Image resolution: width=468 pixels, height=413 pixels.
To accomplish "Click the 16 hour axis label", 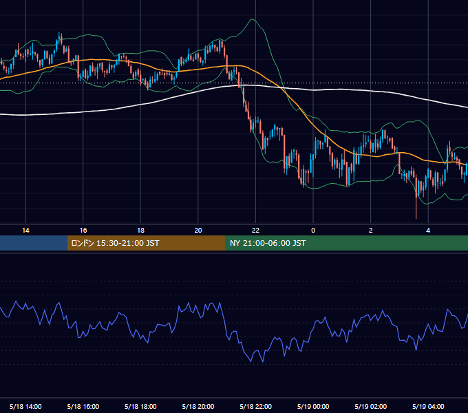I will tap(83, 231).
